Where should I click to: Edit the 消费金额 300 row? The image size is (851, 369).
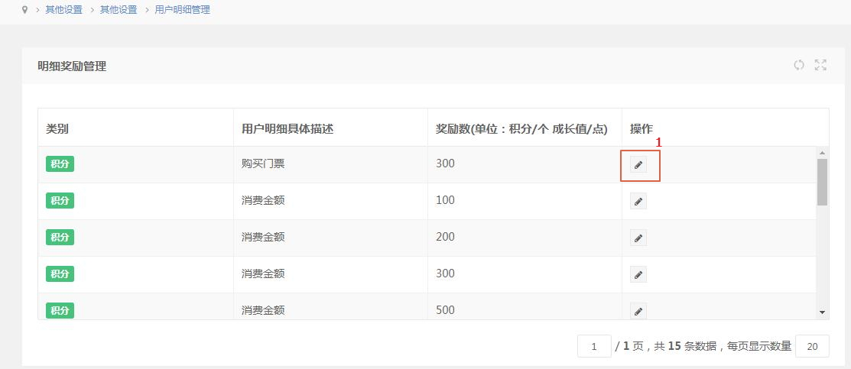tap(638, 274)
